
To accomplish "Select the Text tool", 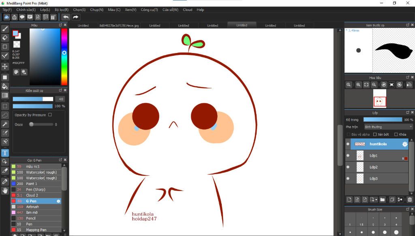I will point(5,153).
